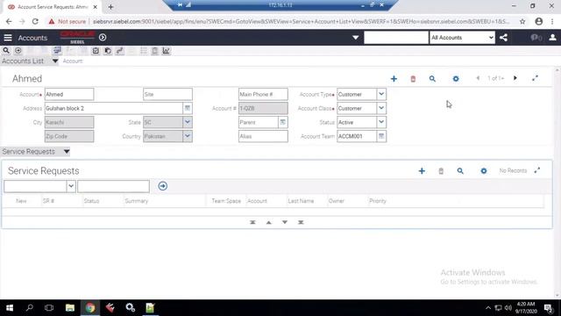Click the notepad toolbar icon beside chart icon

[x=154, y=51]
